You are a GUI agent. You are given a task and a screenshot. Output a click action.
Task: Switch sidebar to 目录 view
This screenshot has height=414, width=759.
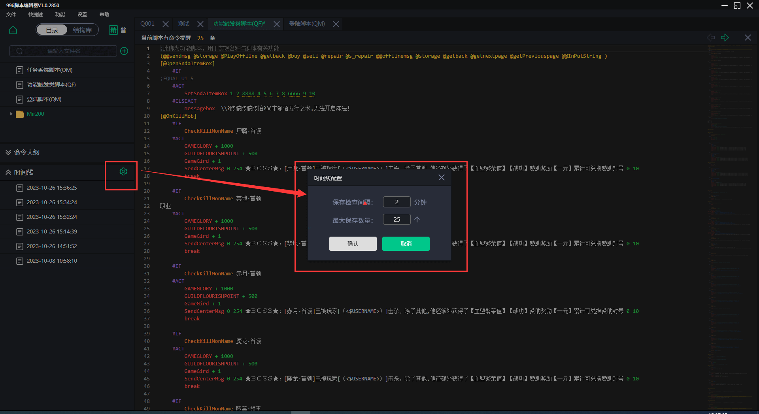pyautogui.click(x=52, y=30)
